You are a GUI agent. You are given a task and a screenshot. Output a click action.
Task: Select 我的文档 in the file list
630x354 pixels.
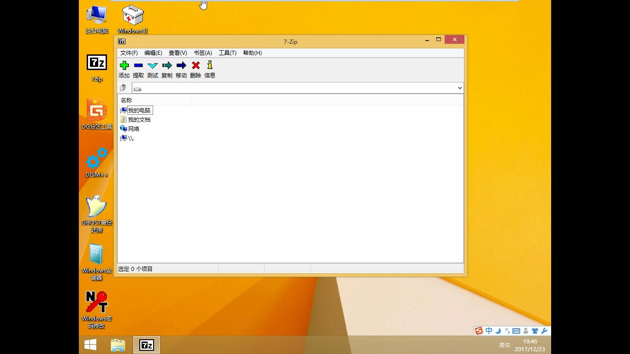(x=135, y=120)
